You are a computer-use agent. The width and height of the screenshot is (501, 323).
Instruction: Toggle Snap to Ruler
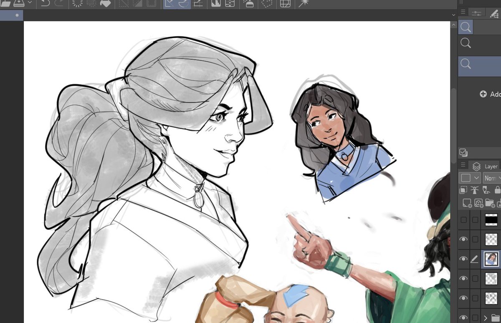[x=170, y=3]
